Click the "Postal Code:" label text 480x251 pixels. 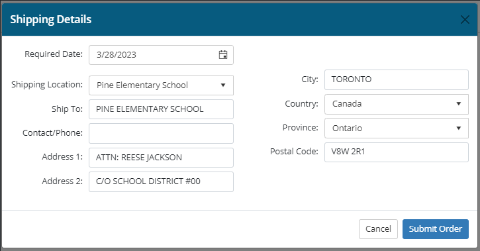[x=294, y=151]
